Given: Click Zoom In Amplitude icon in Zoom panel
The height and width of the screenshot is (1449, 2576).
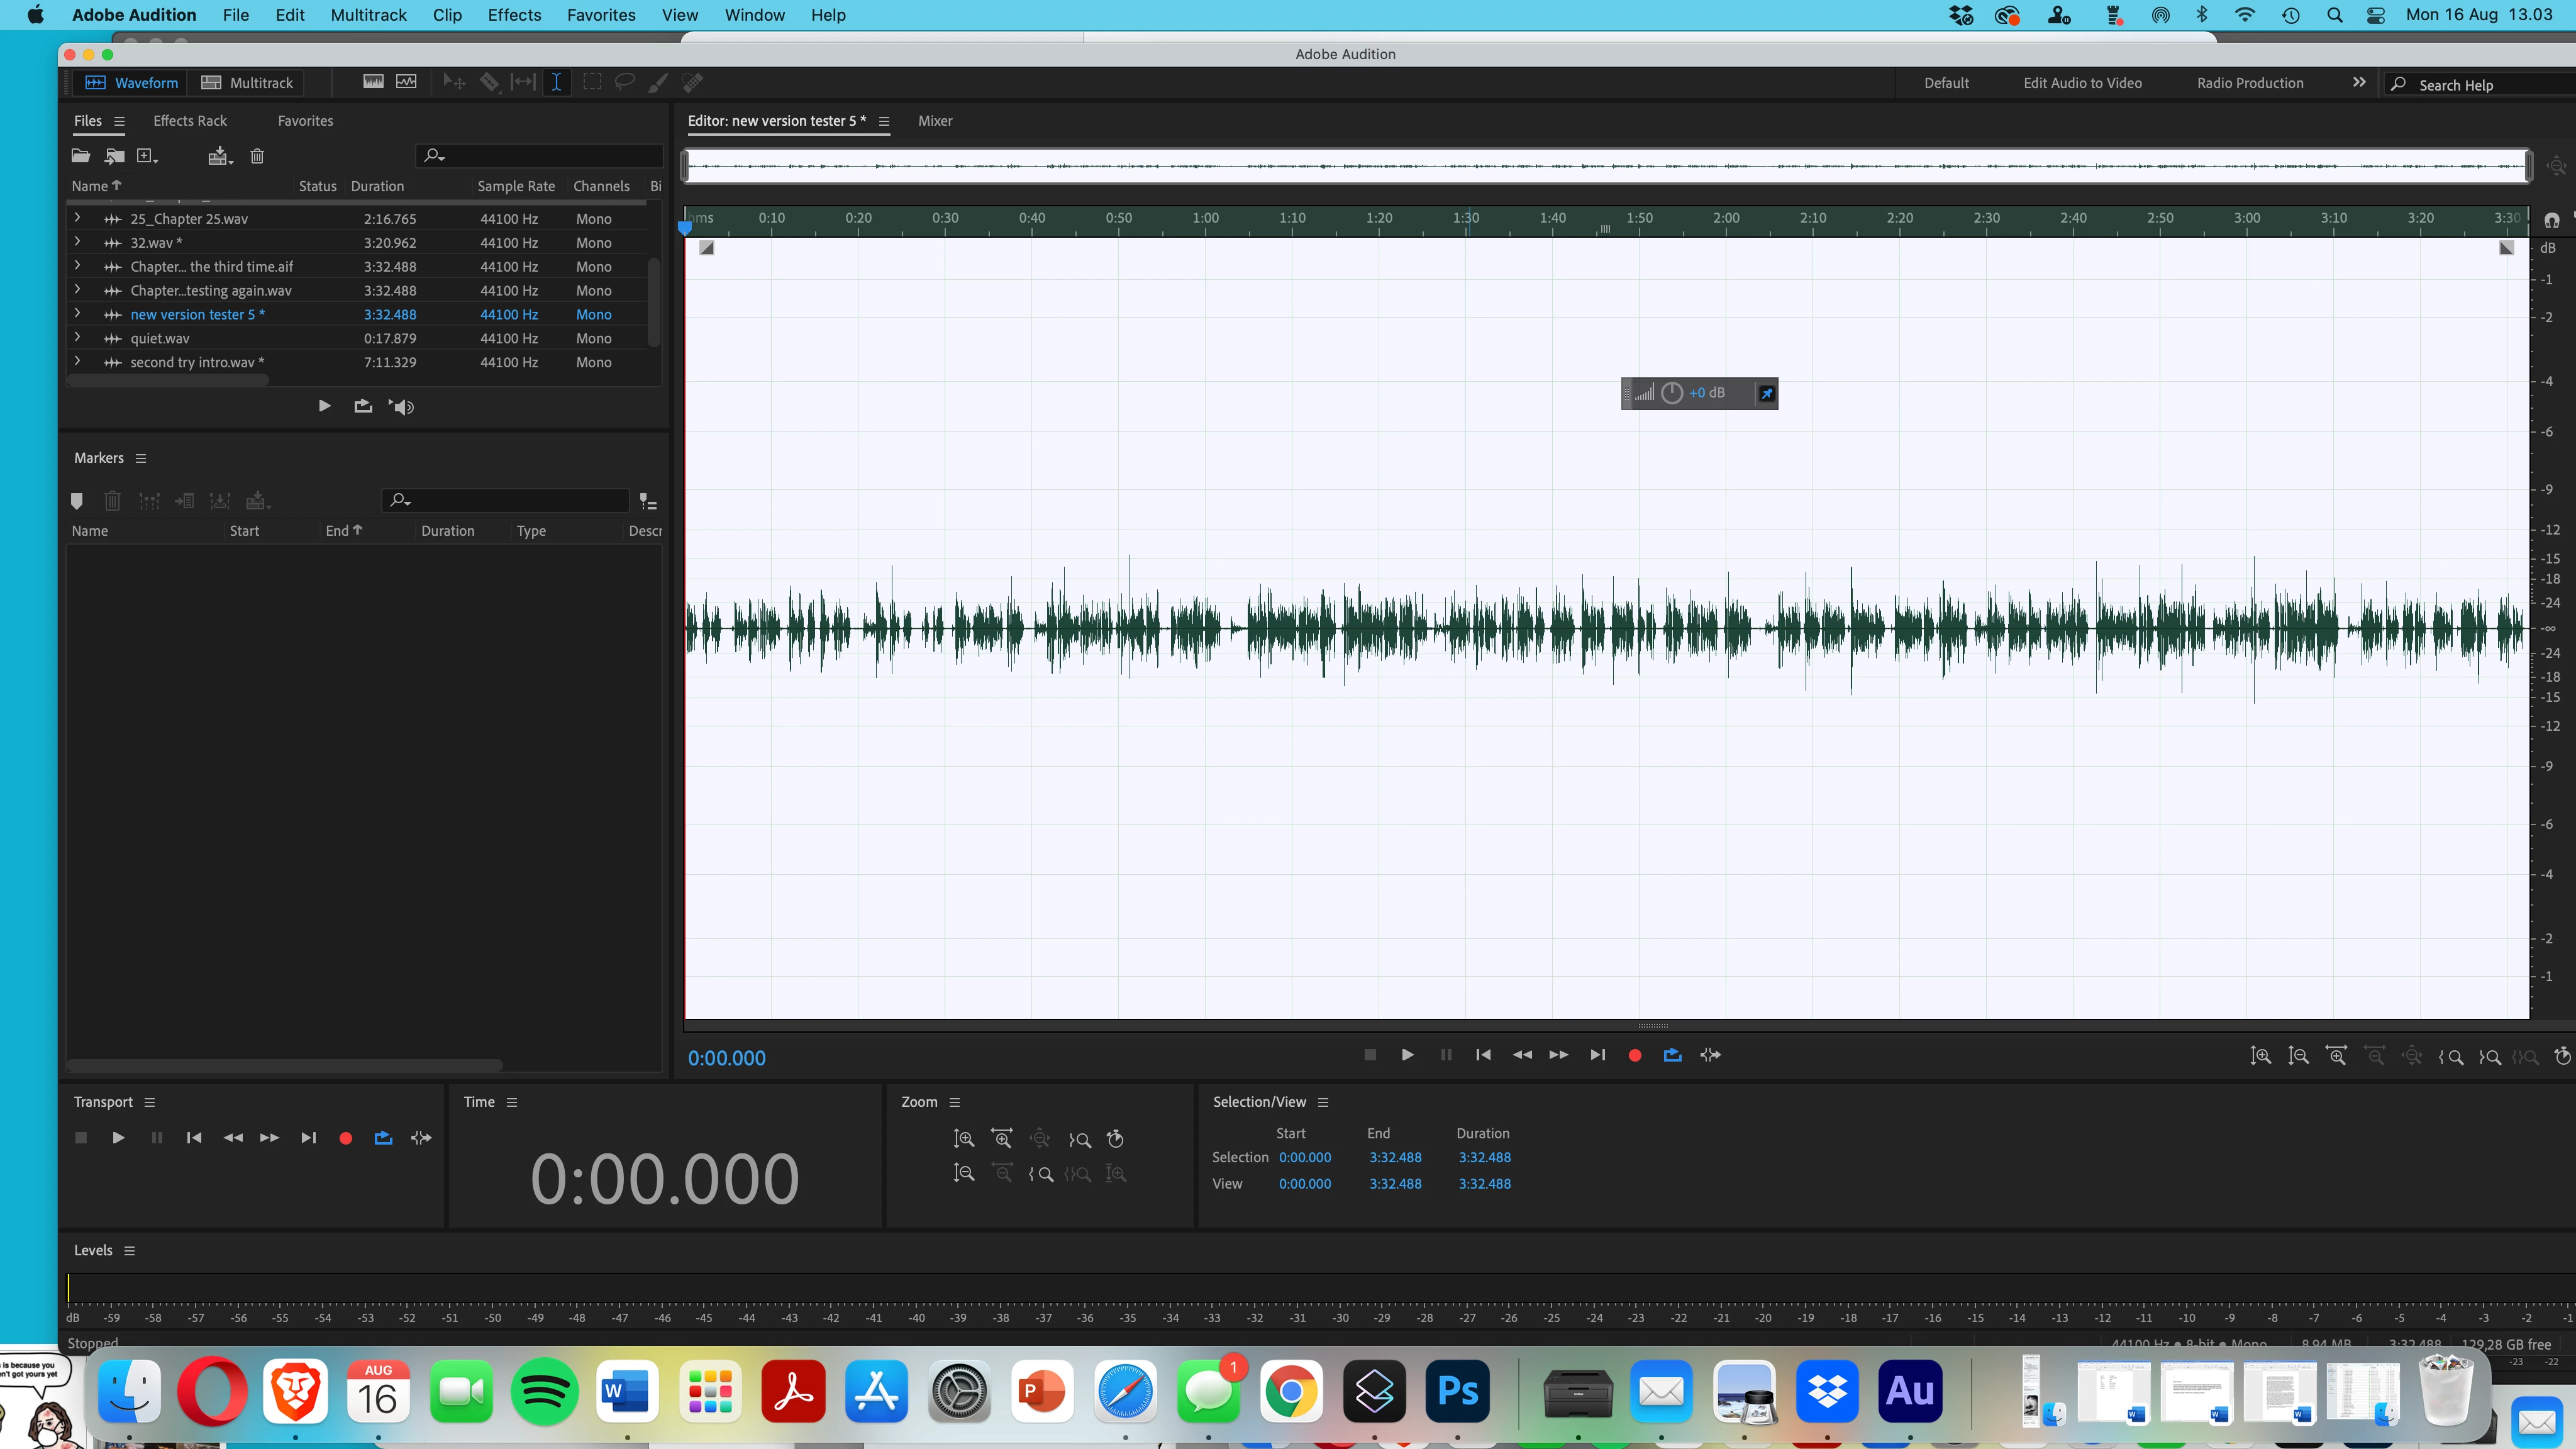Looking at the screenshot, I should [963, 1139].
